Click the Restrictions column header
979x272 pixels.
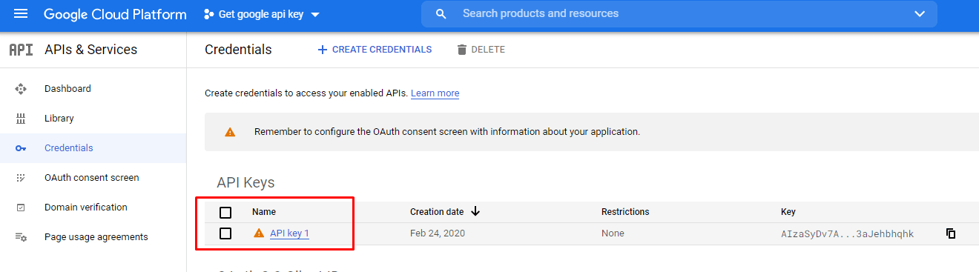(x=625, y=212)
